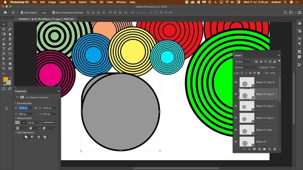Image resolution: width=303 pixels, height=170 pixels.
Task: Click the Home icon in options bar
Action: (5, 13)
